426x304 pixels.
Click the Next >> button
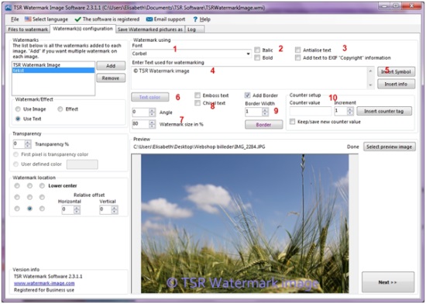click(388, 282)
